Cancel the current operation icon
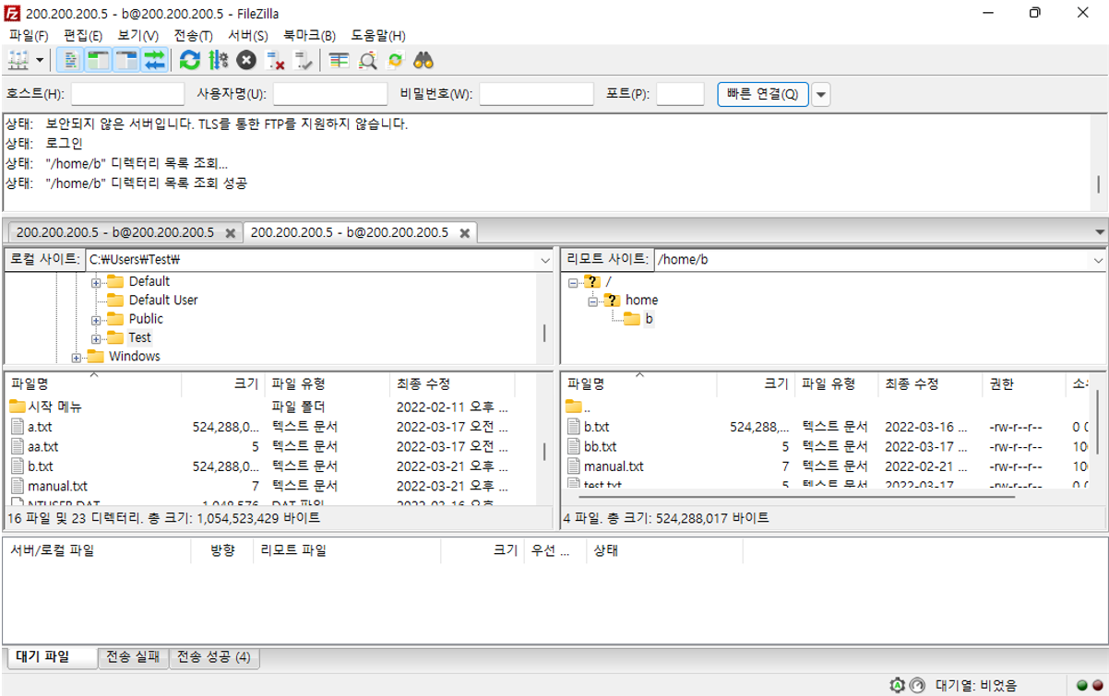This screenshot has width=1109, height=696. pos(246,61)
